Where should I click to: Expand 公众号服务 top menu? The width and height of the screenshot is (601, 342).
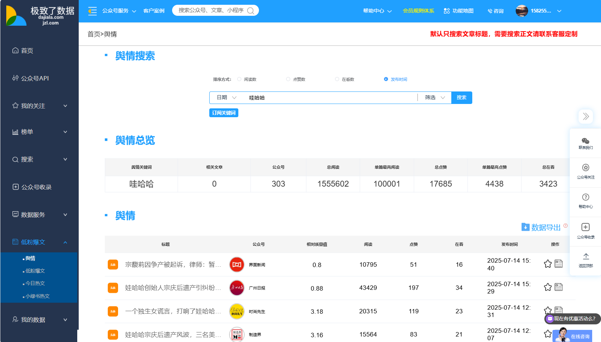pos(119,11)
